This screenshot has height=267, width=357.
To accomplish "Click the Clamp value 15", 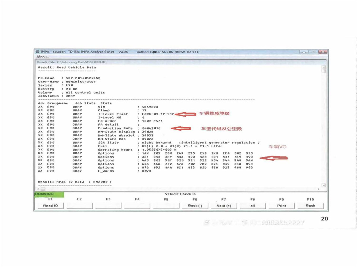I will coord(144,110).
